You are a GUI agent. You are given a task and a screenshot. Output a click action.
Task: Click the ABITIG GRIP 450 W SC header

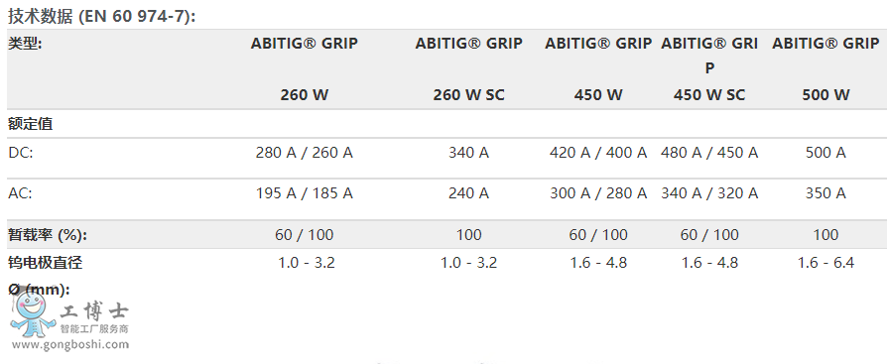pyautogui.click(x=709, y=69)
